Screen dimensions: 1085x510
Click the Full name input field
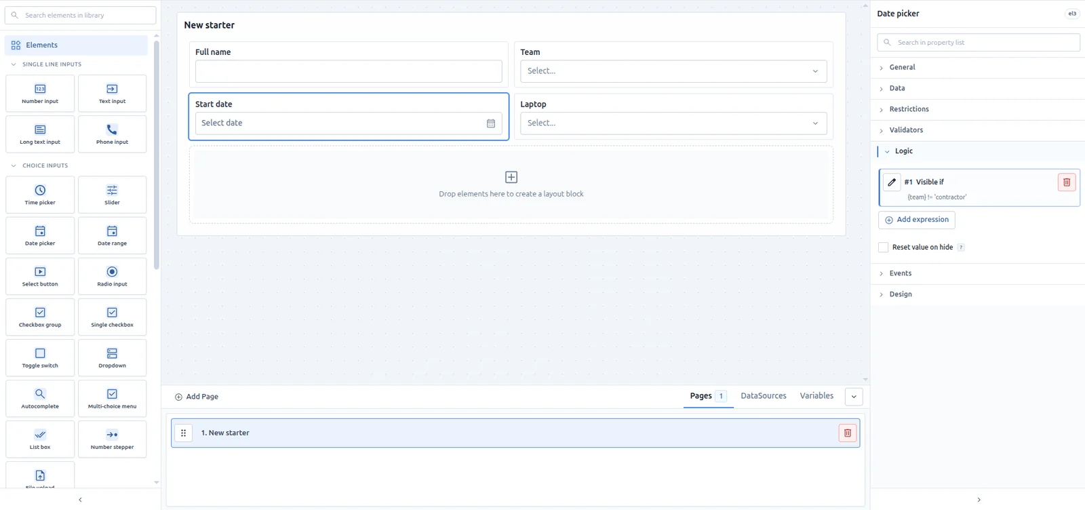coord(349,71)
